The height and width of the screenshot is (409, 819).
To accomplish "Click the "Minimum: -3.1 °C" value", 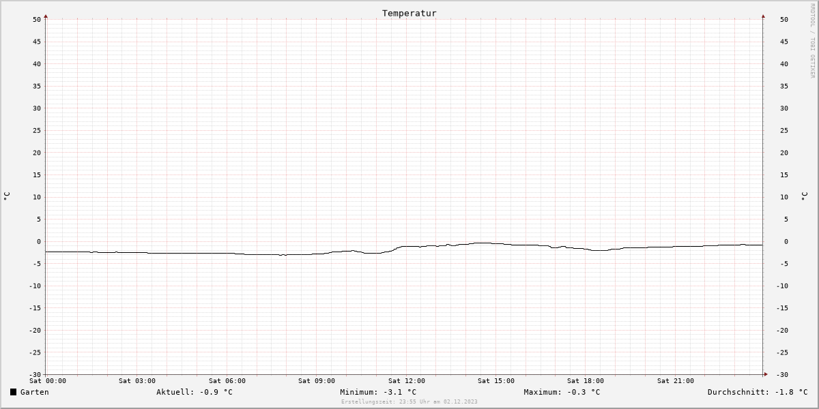I will (378, 392).
